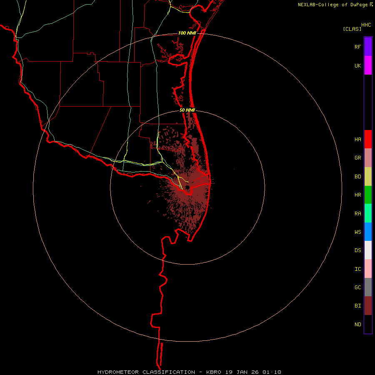Screen dimensions: 375x375
Task: Click the BI legend label
Action: coord(357,306)
